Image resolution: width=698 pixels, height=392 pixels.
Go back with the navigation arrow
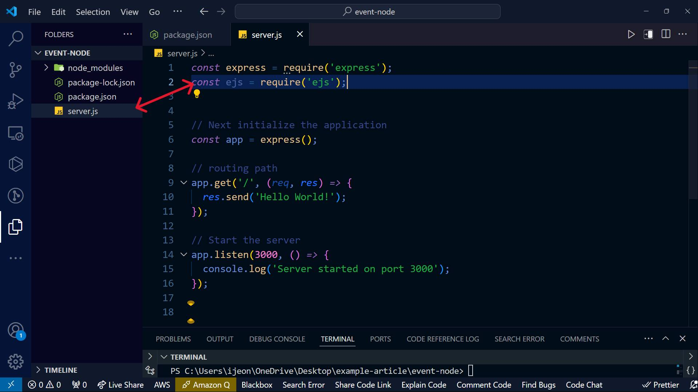[x=204, y=12]
